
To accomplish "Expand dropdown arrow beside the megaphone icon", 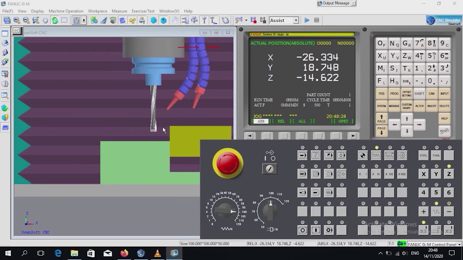I will tap(246, 21).
